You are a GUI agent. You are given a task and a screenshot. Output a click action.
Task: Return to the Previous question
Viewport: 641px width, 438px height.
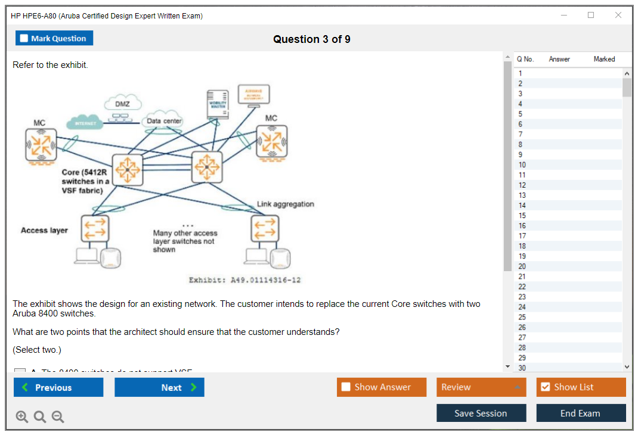coord(58,387)
